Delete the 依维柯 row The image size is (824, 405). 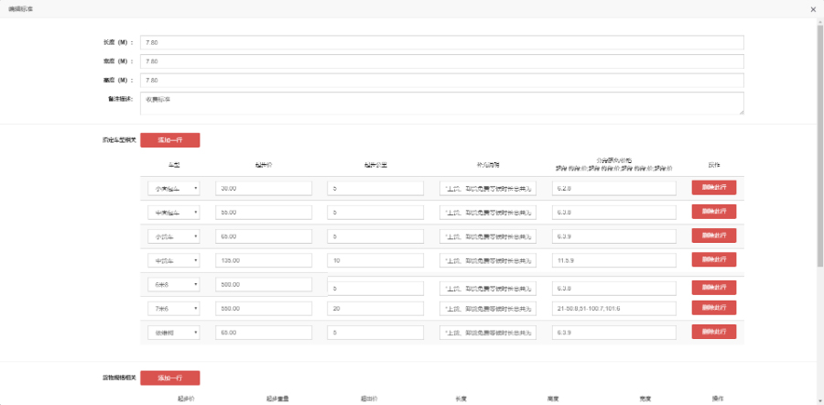(x=713, y=332)
